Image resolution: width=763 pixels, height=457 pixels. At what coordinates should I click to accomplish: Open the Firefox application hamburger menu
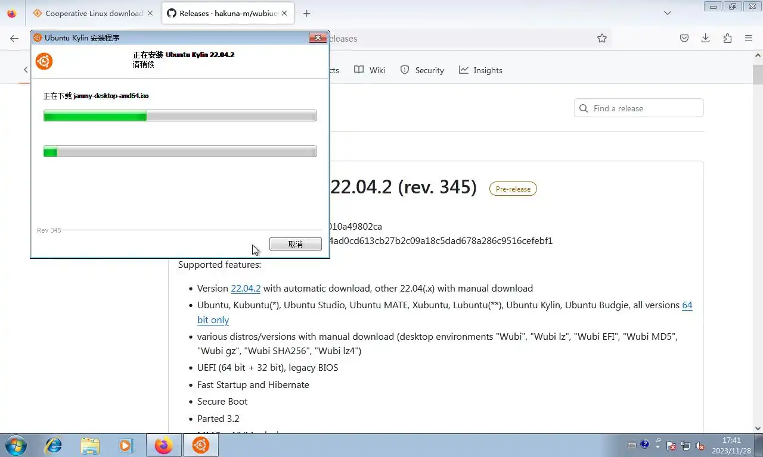coord(749,38)
